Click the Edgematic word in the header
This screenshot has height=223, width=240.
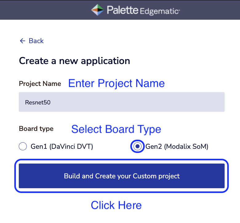160,11
